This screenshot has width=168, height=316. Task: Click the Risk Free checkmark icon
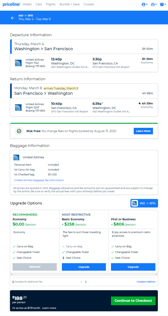tap(19, 131)
